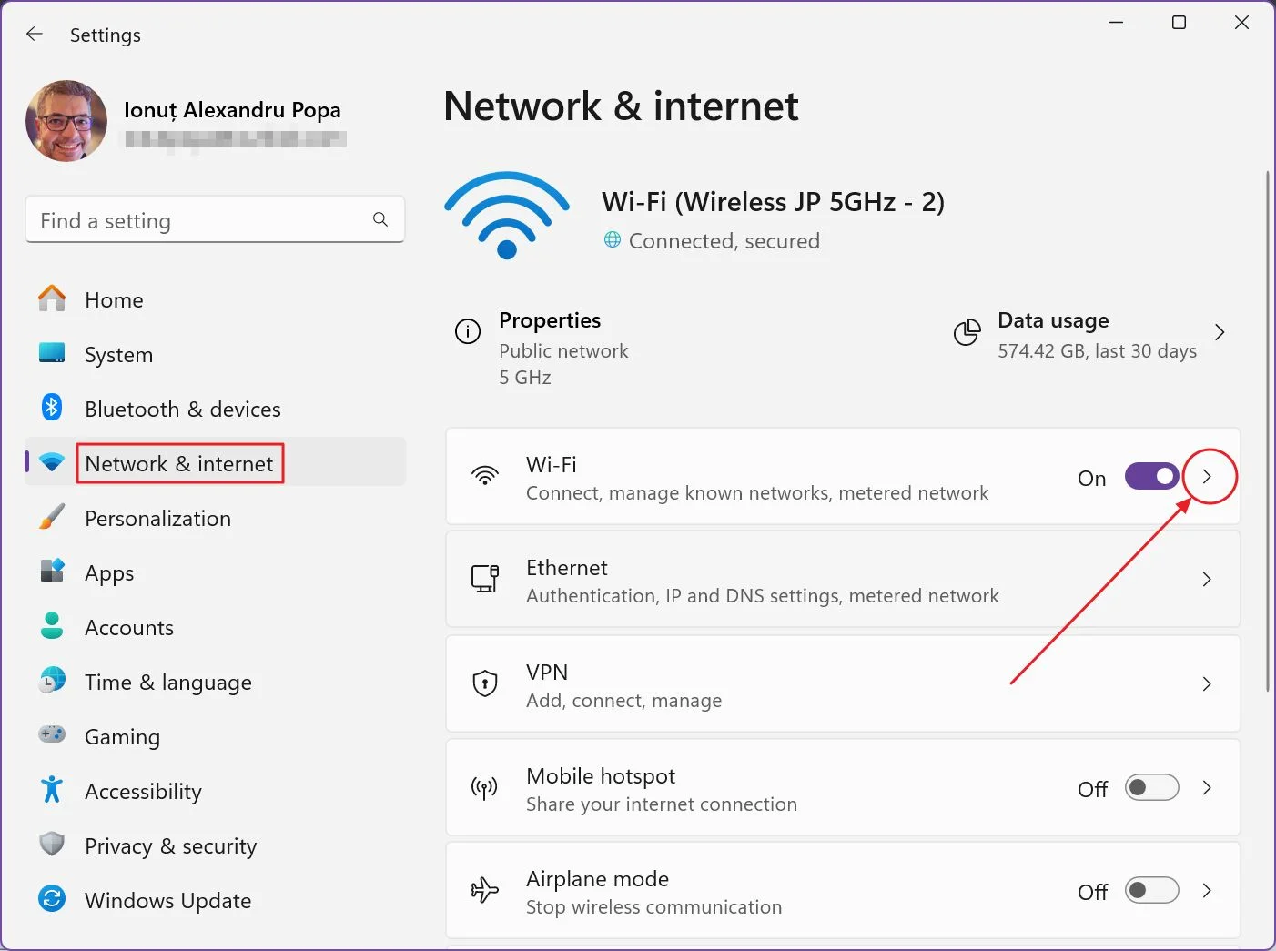Click the search magnifier icon
The image size is (1276, 951).
pos(380,219)
